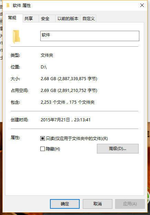Select the 常规 tab
Image resolution: width=150 pixels, height=215 pixels.
pos(12,18)
